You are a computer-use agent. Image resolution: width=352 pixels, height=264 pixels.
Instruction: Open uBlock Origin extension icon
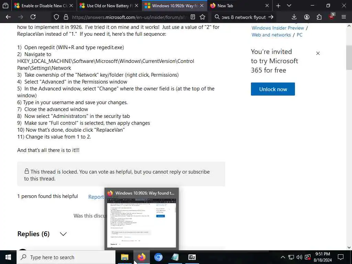pyautogui.click(x=332, y=16)
